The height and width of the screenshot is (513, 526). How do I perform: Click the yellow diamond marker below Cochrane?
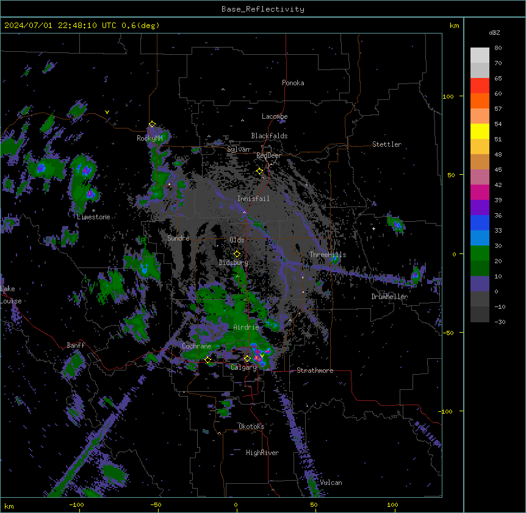point(207,360)
